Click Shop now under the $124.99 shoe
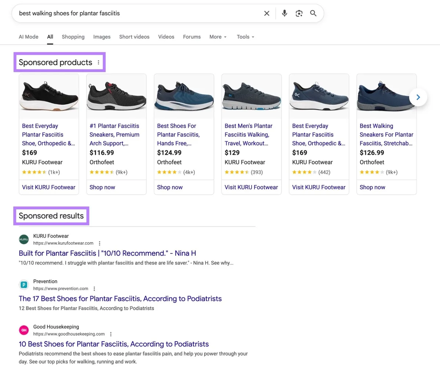 pyautogui.click(x=170, y=187)
